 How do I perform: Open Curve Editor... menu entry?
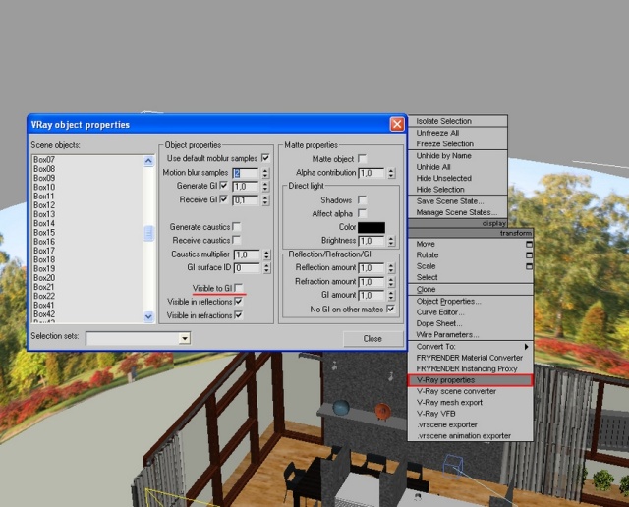pyautogui.click(x=470, y=312)
